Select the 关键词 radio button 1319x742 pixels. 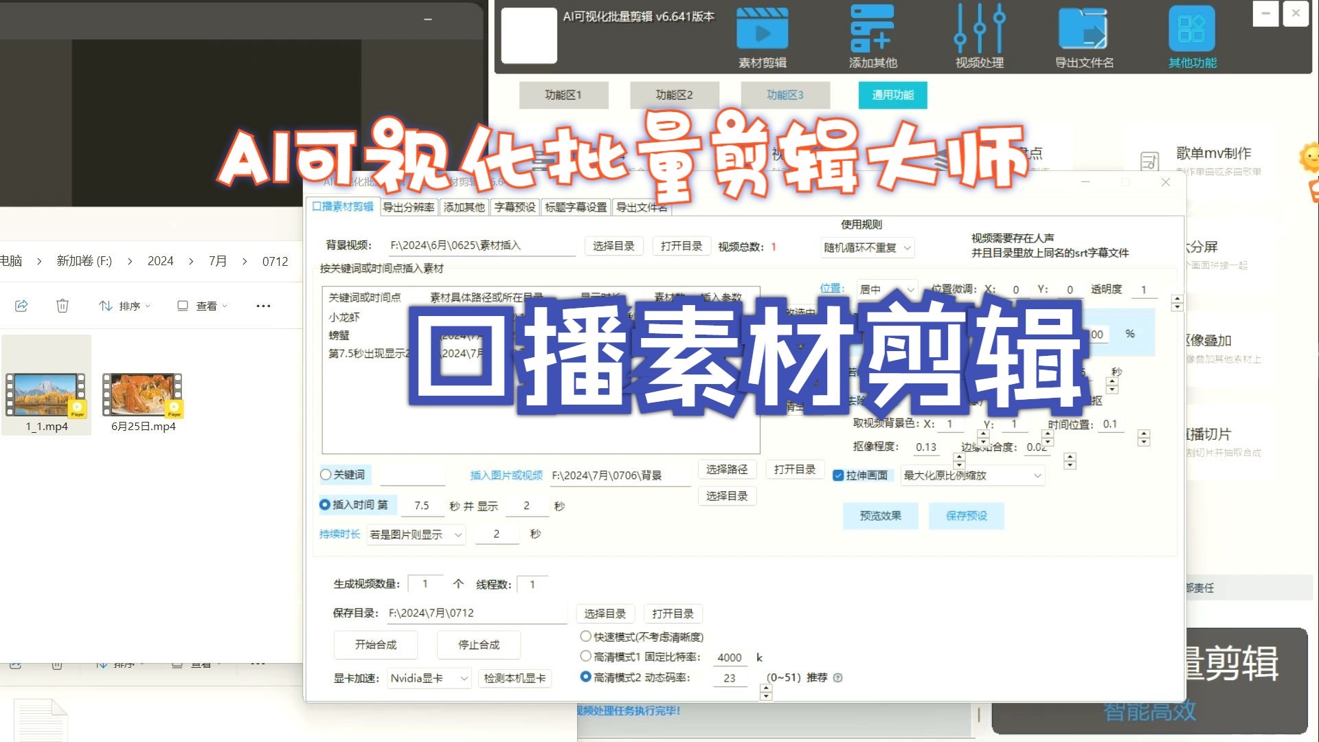326,475
